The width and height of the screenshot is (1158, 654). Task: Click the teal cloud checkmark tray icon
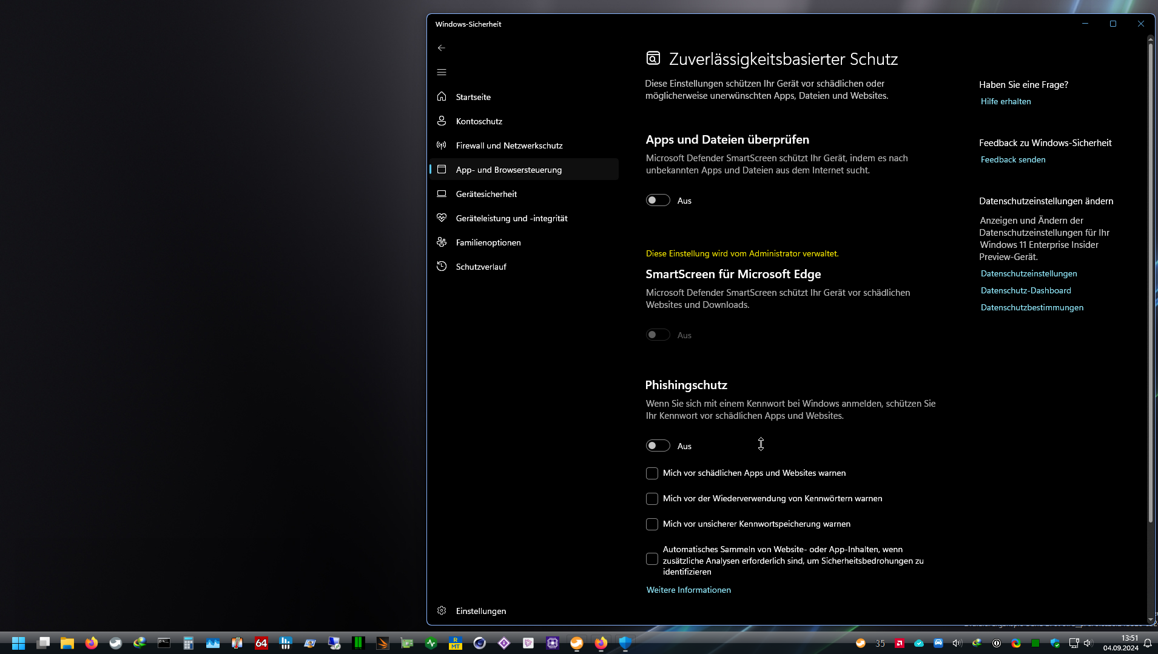pyautogui.click(x=919, y=644)
